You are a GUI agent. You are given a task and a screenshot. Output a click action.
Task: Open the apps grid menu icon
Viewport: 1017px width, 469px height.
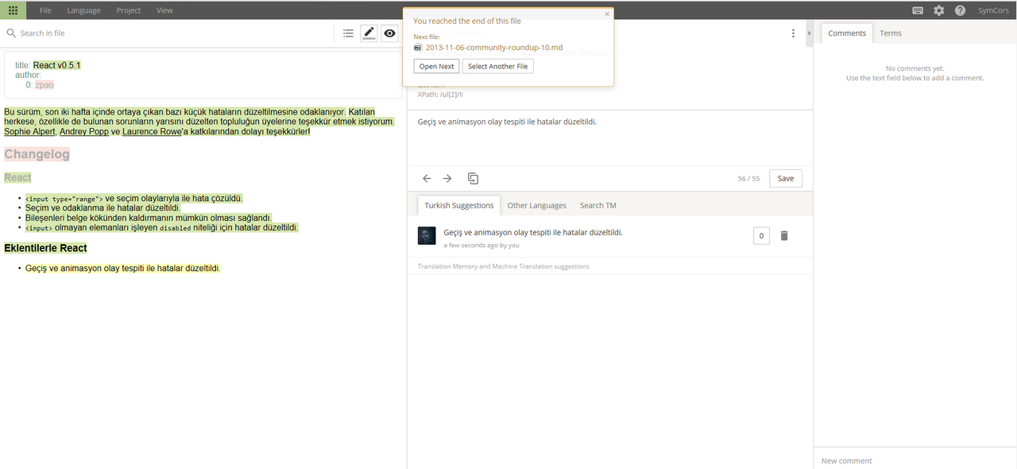click(x=14, y=10)
